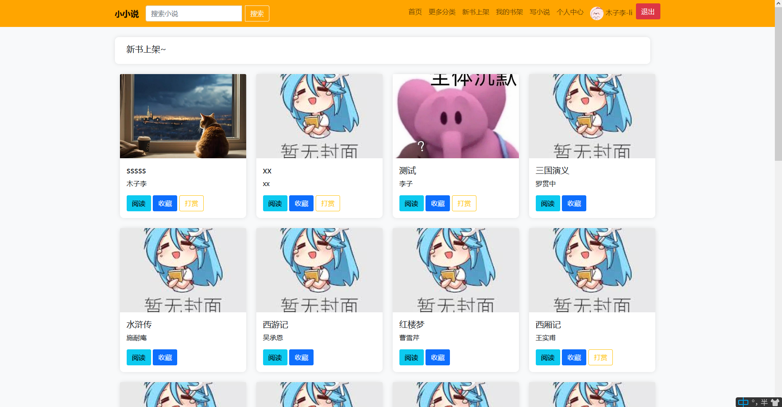
Task: Click the red 退出 logout button
Action: [x=648, y=11]
